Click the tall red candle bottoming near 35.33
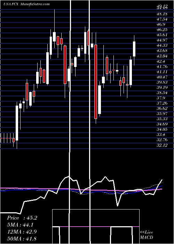The image size is (174, 244). click(x=96, y=82)
